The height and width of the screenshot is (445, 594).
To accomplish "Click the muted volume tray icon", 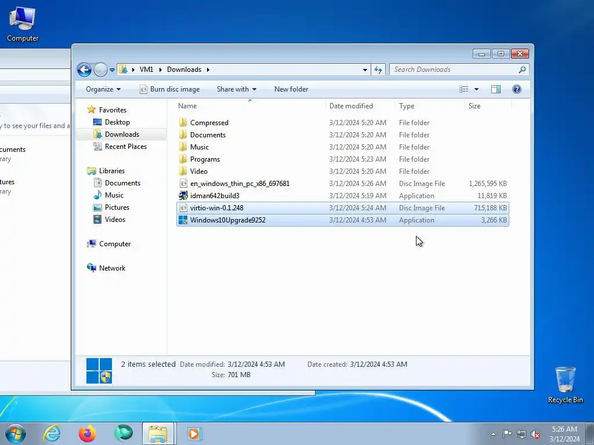I will point(535,434).
